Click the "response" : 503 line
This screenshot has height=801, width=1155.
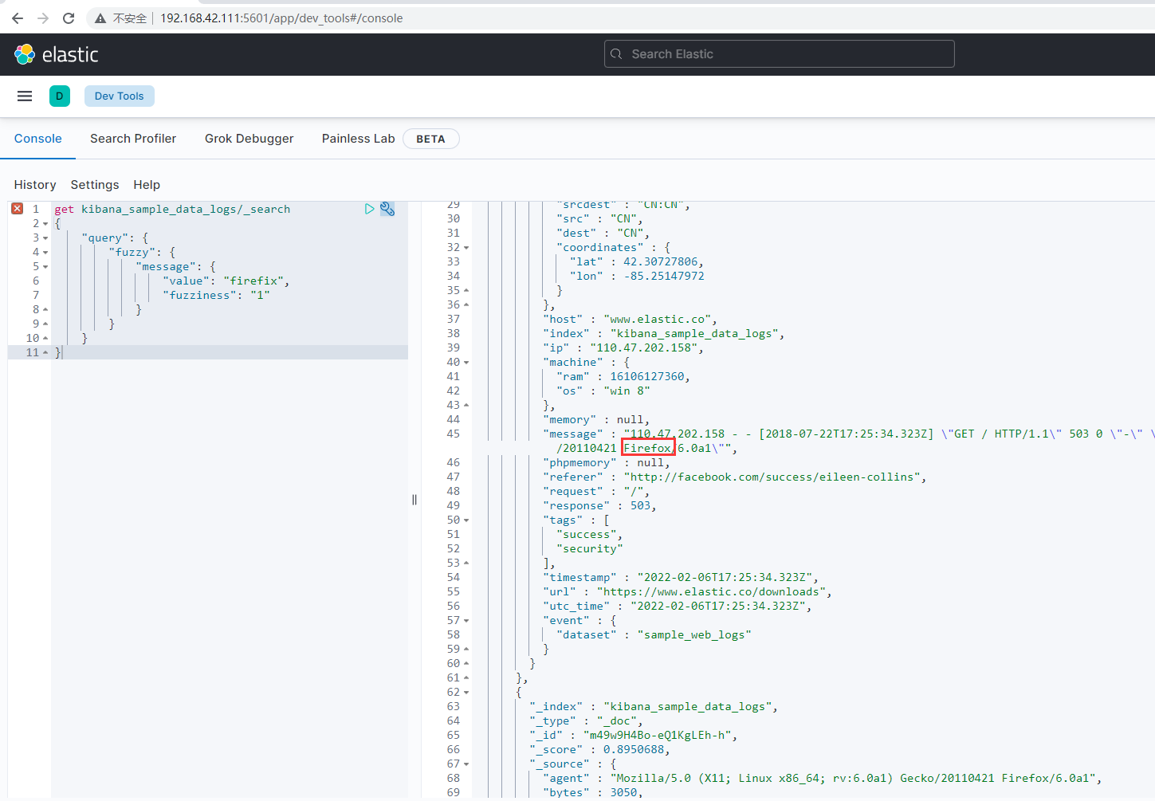tap(600, 506)
